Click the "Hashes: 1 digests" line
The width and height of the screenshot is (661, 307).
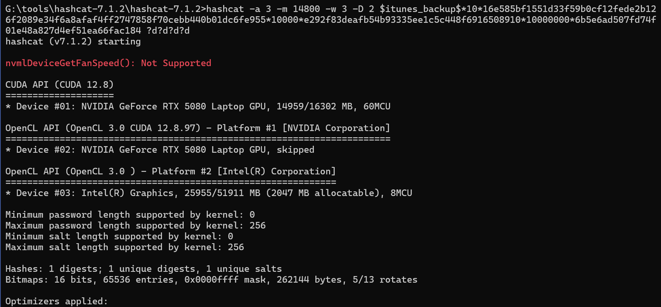pyautogui.click(x=143, y=269)
